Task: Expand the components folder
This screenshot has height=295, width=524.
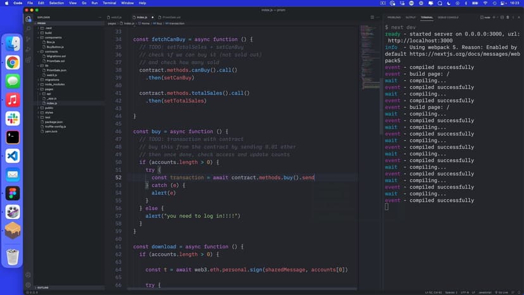Action: point(53,37)
